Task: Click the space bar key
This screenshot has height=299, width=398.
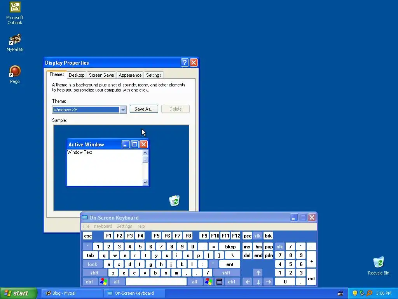Action: [x=156, y=282]
